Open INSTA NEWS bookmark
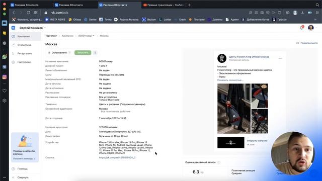 pos(55,20)
